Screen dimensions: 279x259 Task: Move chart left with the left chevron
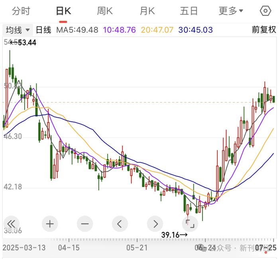[x=120, y=224]
